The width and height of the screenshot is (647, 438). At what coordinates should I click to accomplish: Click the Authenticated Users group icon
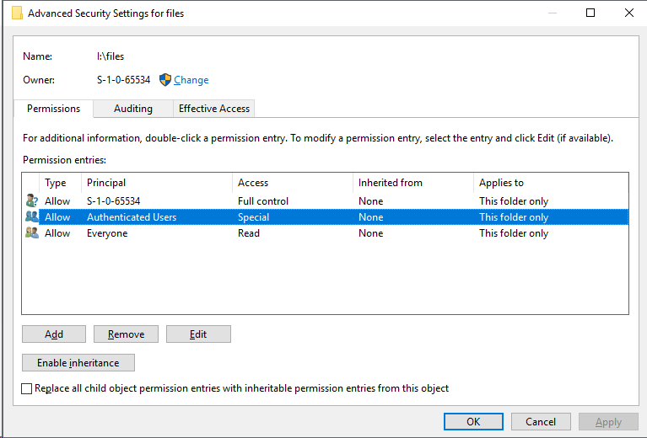32,217
